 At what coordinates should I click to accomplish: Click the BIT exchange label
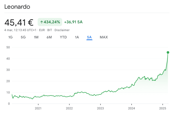[50, 30]
